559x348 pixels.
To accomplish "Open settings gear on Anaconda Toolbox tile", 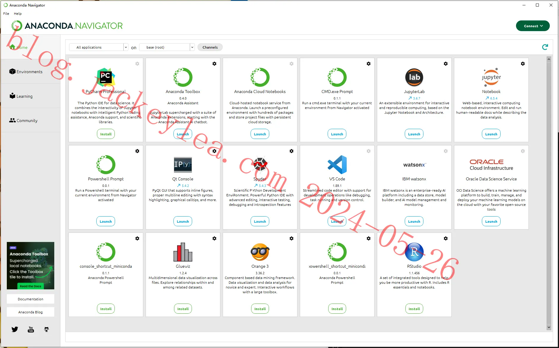I will pos(214,64).
